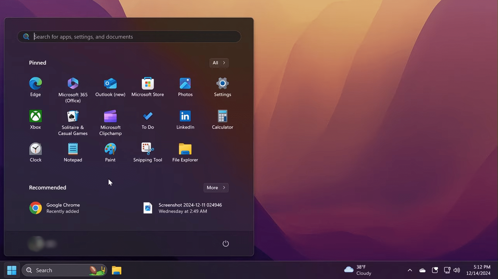Launch the Snipping Tool
Image resolution: width=498 pixels, height=279 pixels.
pos(148,152)
